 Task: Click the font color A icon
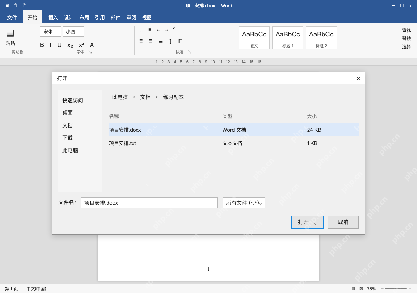coord(92,45)
